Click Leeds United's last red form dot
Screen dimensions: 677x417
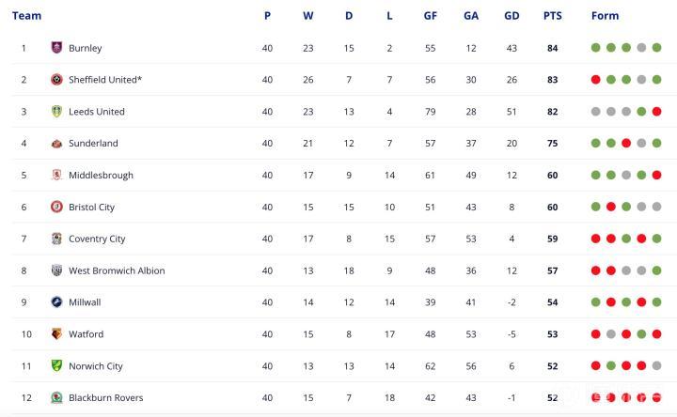pos(656,112)
